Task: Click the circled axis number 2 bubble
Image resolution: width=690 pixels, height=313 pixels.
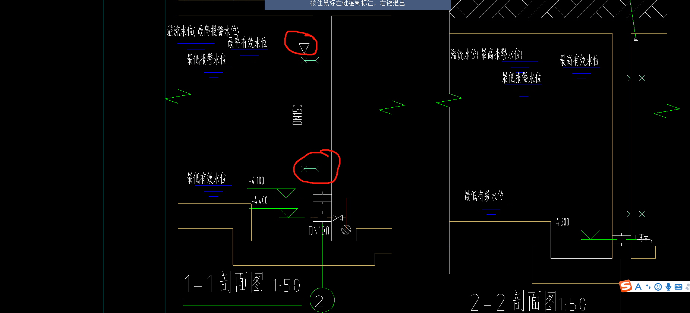Action: [x=322, y=300]
